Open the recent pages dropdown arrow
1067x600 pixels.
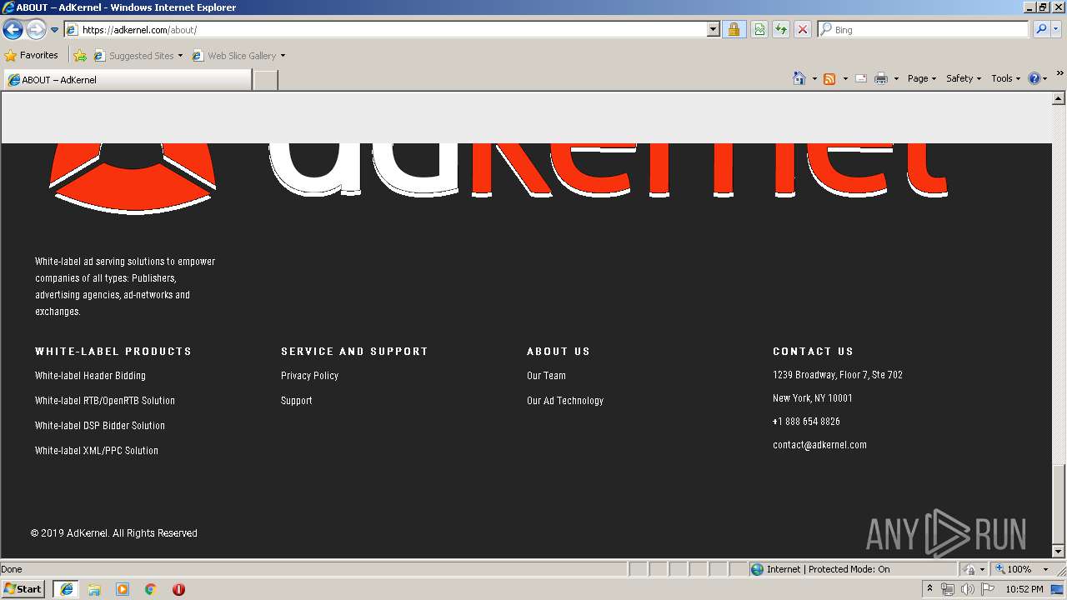pyautogui.click(x=54, y=30)
